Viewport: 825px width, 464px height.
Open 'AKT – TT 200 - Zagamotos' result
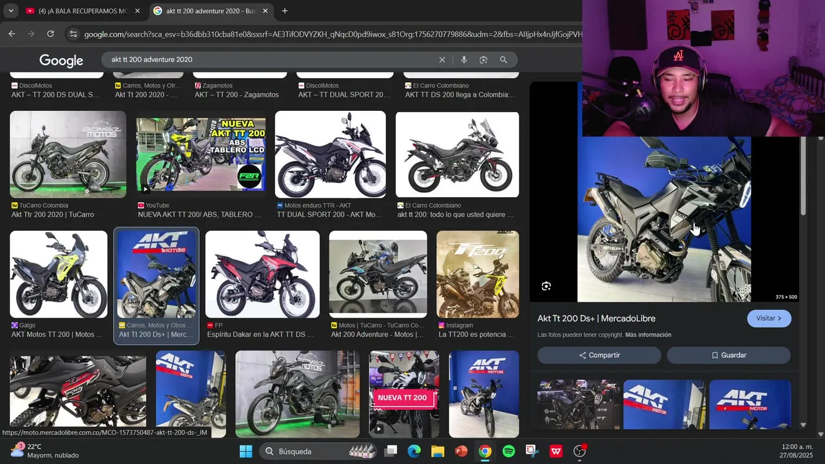[x=237, y=95]
